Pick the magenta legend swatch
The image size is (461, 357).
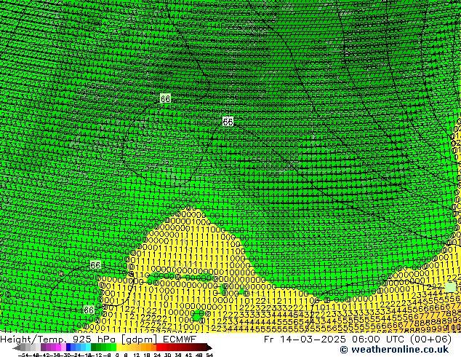point(58,348)
